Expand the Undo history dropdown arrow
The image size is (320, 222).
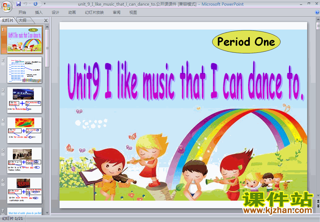29,4
